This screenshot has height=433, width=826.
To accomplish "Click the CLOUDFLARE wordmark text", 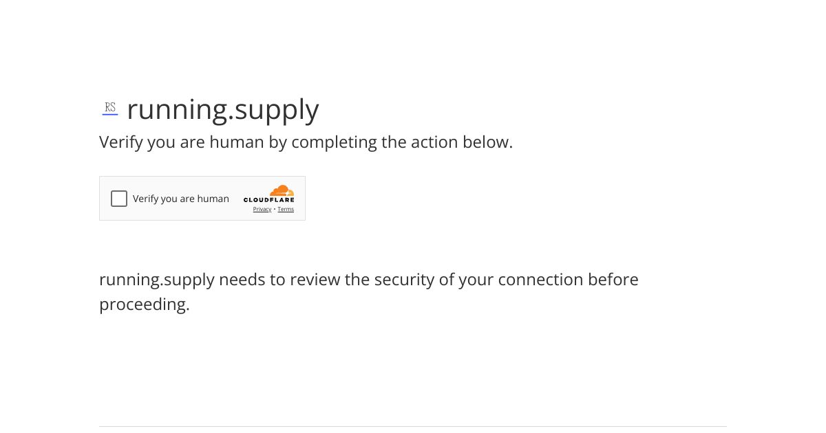I will click(x=269, y=200).
